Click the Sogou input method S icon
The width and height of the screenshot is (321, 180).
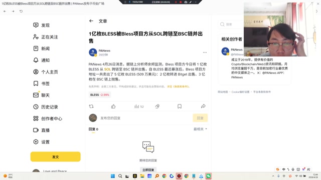click(x=278, y=169)
